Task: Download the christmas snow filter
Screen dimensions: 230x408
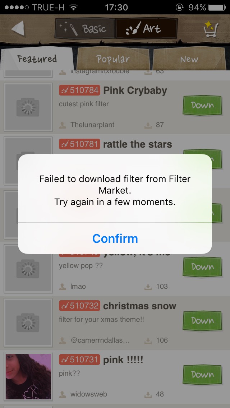Action: [202, 321]
